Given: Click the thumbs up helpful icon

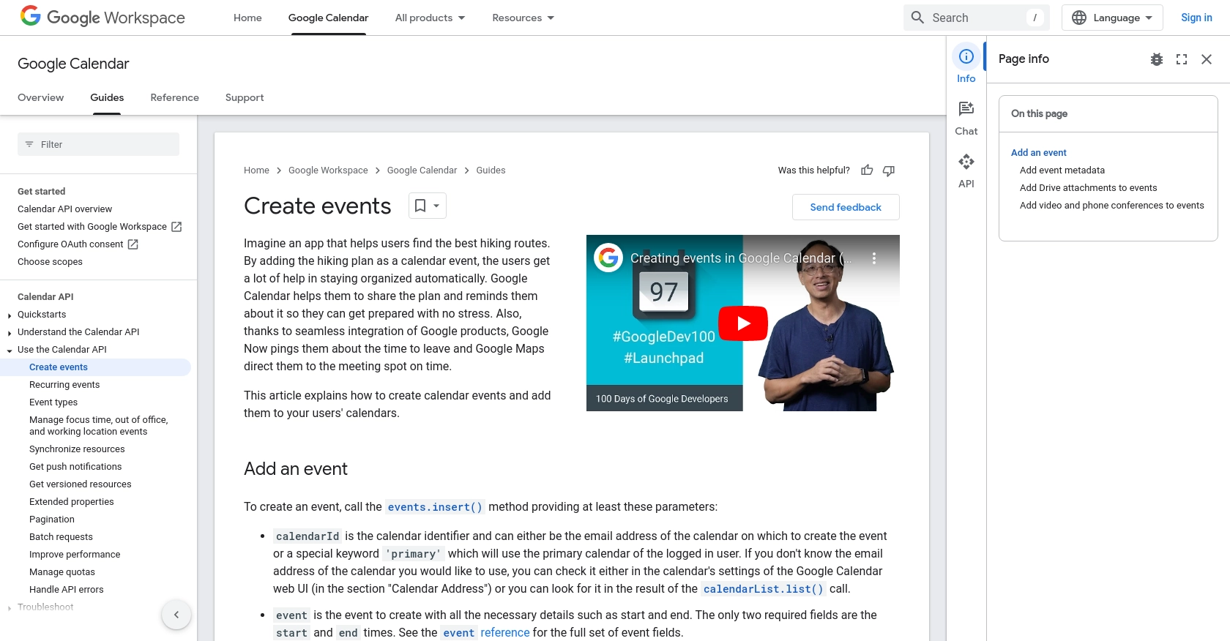Looking at the screenshot, I should (x=867, y=170).
